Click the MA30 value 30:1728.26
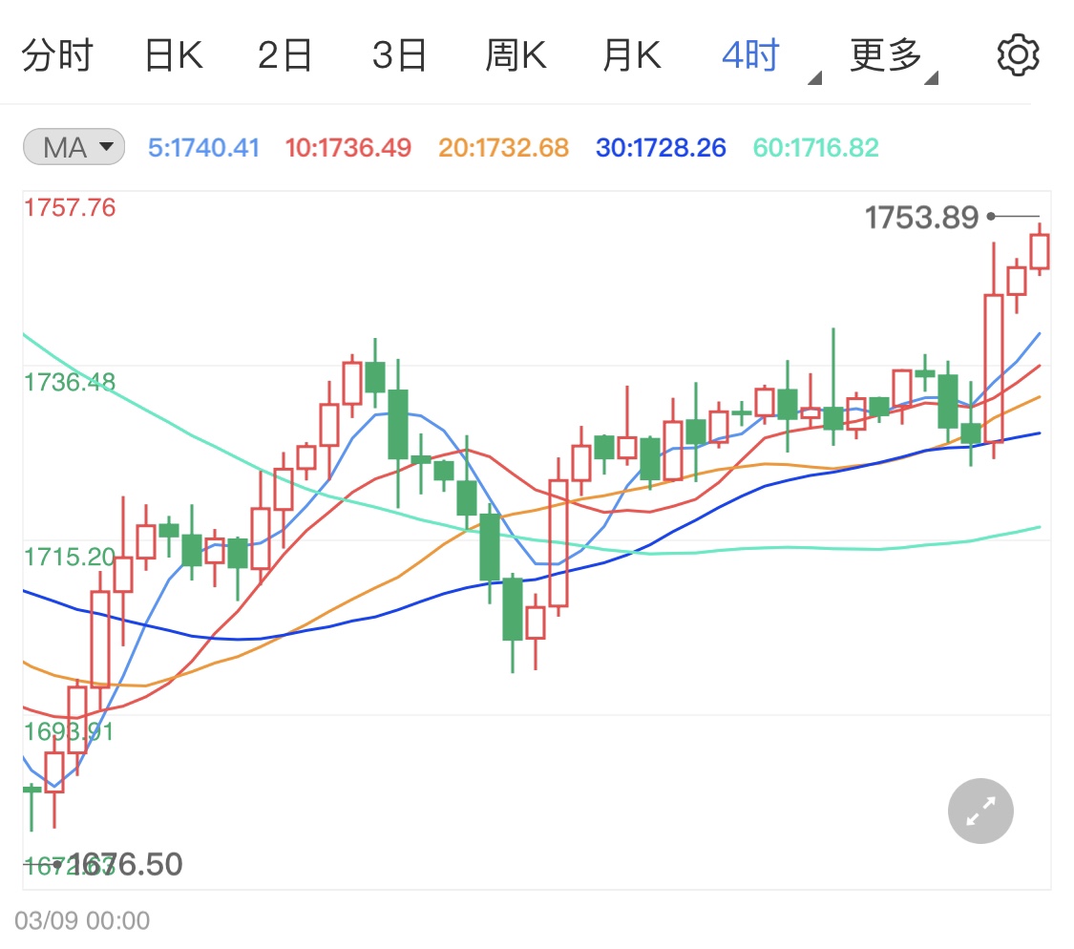The width and height of the screenshot is (1074, 949). (x=661, y=147)
